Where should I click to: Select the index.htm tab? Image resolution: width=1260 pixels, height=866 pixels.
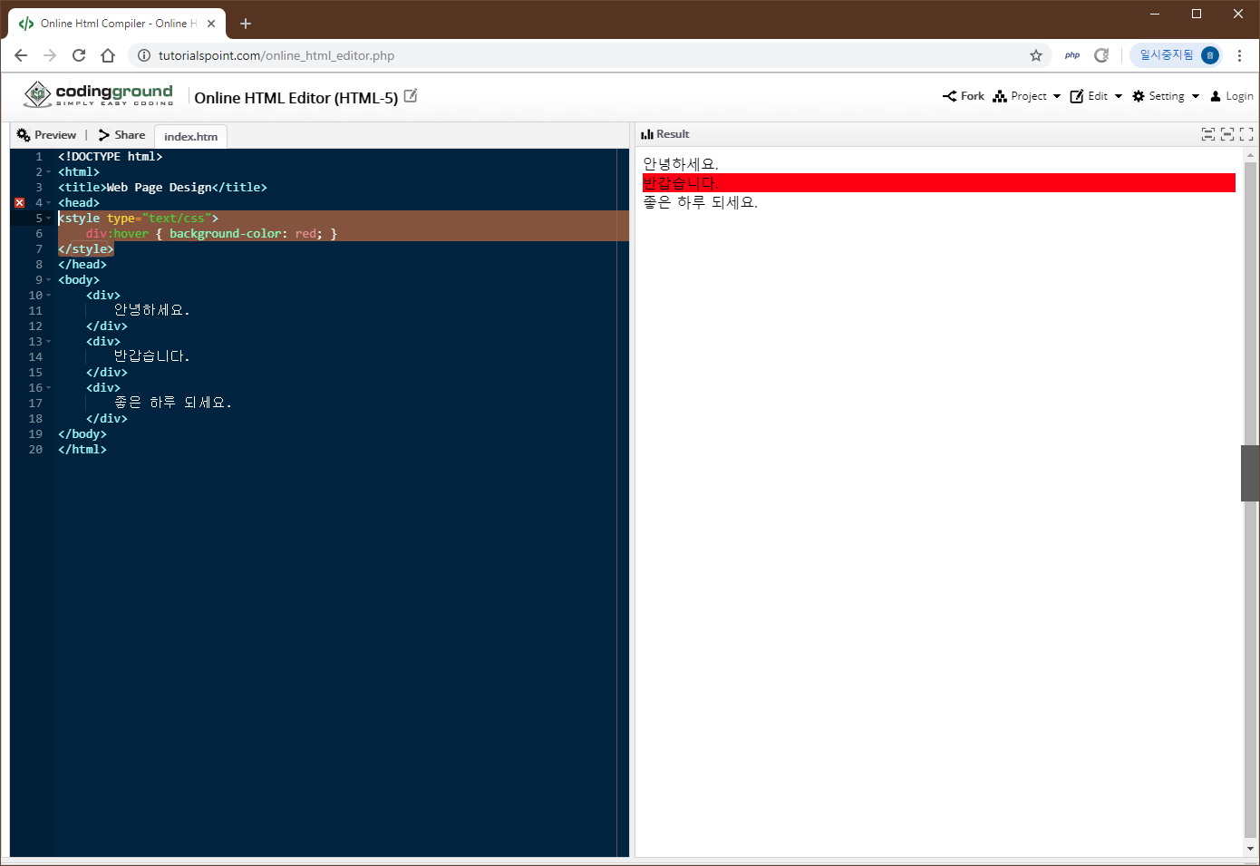click(x=190, y=137)
